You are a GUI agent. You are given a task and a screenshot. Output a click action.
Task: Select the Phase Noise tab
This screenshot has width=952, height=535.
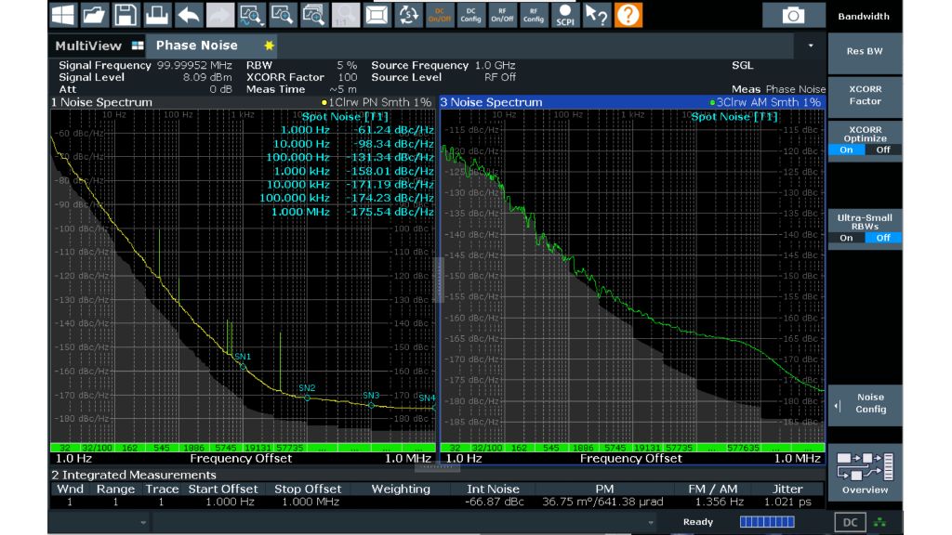tap(196, 46)
